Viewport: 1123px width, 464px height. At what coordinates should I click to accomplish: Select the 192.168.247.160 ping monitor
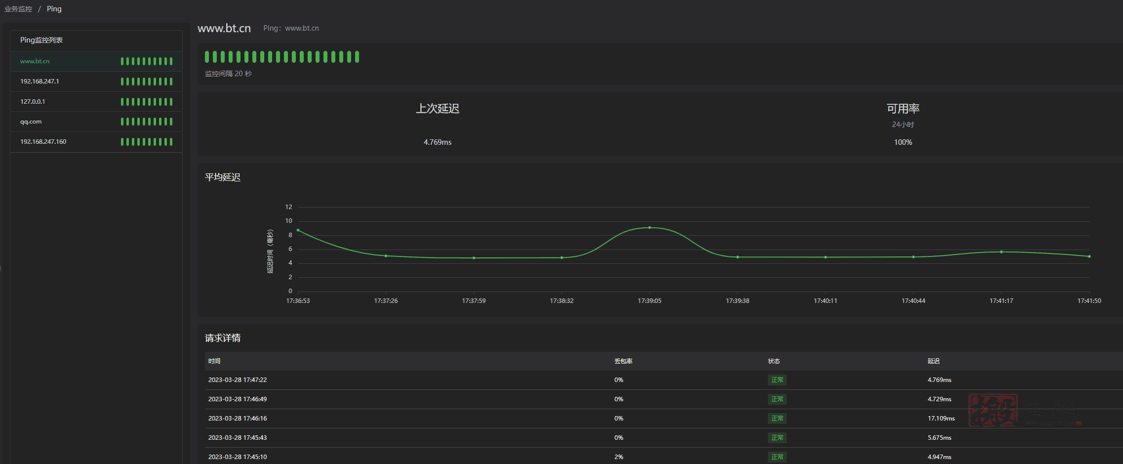pos(43,142)
